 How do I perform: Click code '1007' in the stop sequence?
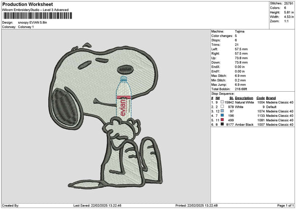click(x=261, y=125)
